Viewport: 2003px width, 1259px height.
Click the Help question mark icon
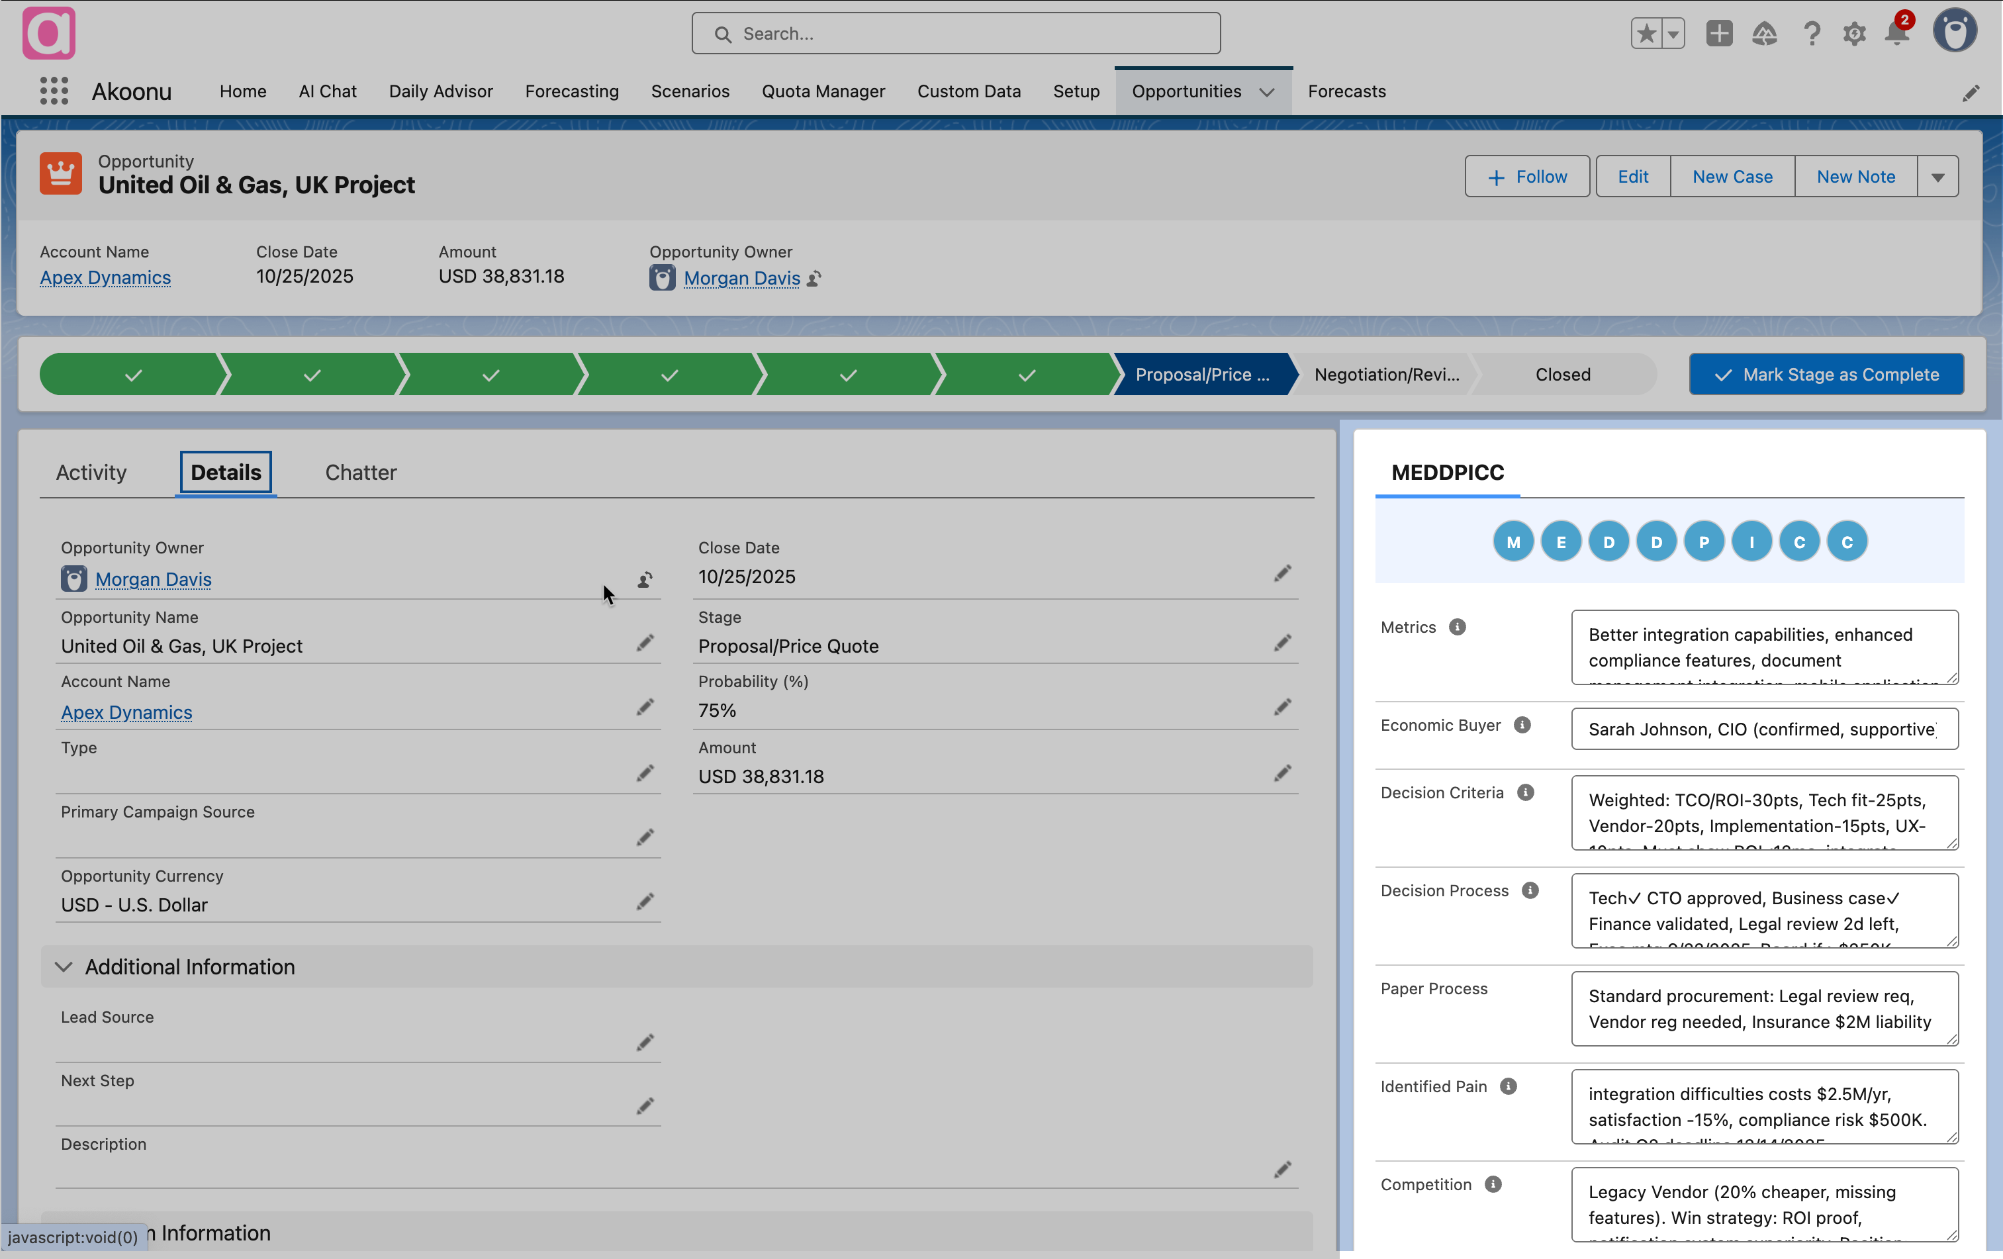coord(1811,34)
